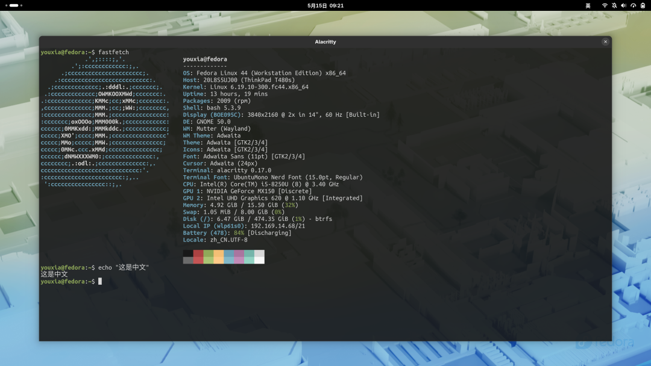This screenshot has height=366, width=651.
Task: Click the 'Terminal Font: UbuntuMono Nerd Font' line
Action: click(273, 178)
